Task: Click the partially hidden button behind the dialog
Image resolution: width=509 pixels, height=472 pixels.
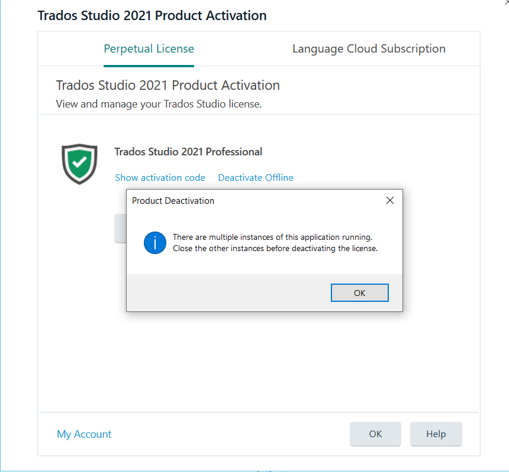Action: (x=120, y=228)
